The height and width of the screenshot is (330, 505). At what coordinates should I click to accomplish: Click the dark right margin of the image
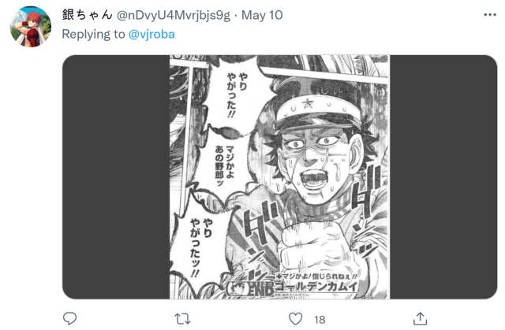(x=443, y=177)
